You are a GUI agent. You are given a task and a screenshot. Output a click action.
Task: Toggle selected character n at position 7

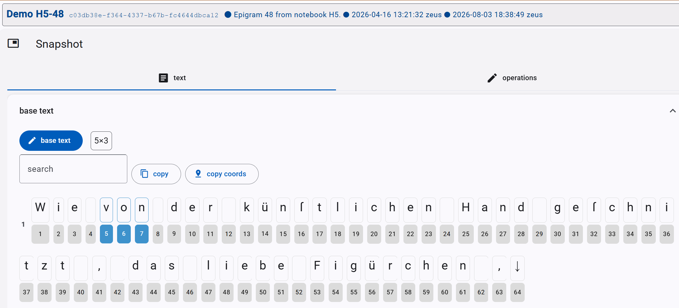[142, 210]
